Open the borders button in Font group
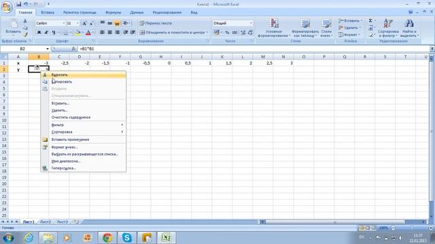 (66, 33)
